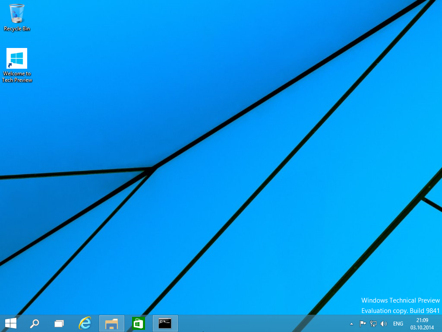Open the network status flyout
The height and width of the screenshot is (332, 442).
pyautogui.click(x=372, y=323)
